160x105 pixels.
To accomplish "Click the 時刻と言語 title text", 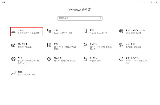I will [x=130, y=44].
